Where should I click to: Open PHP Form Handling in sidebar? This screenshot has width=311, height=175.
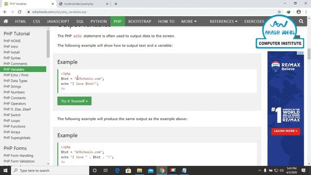click(18, 156)
